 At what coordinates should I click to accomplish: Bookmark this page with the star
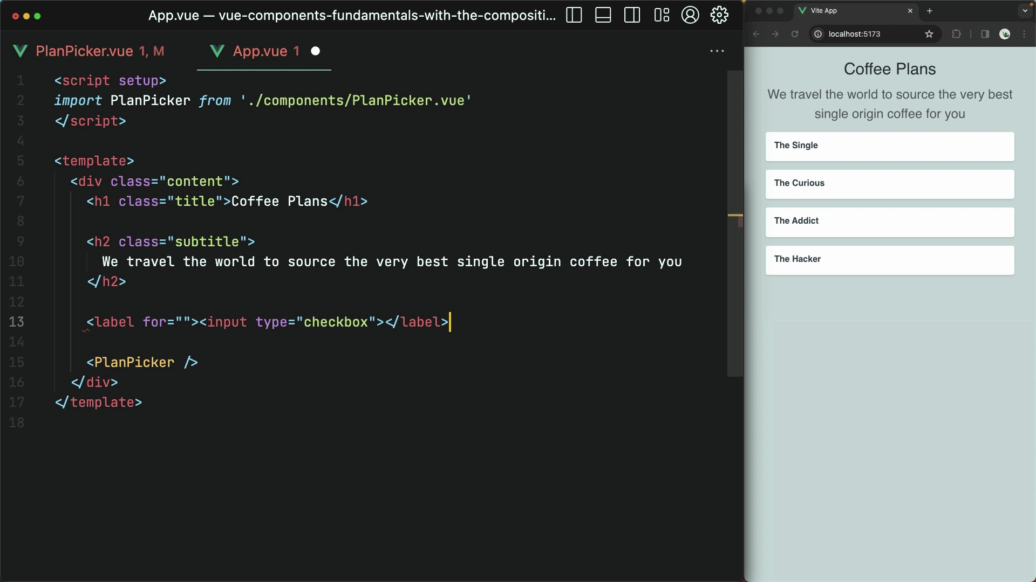click(929, 34)
